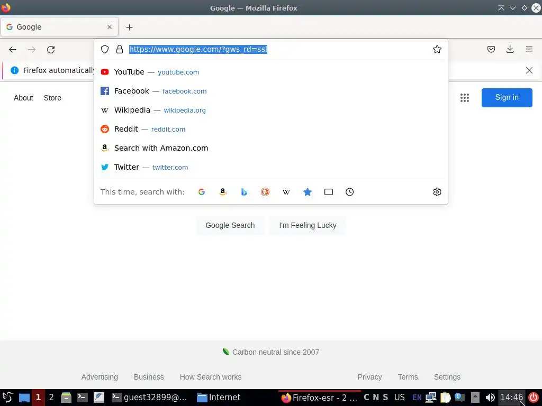The height and width of the screenshot is (406, 542).
Task: Click the back navigation arrow
Action: pos(13,49)
